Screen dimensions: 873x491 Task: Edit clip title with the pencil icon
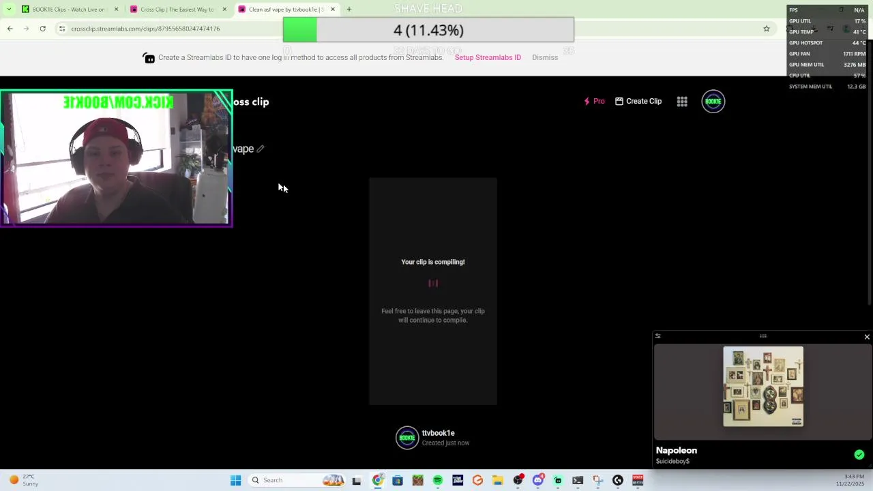(x=261, y=149)
